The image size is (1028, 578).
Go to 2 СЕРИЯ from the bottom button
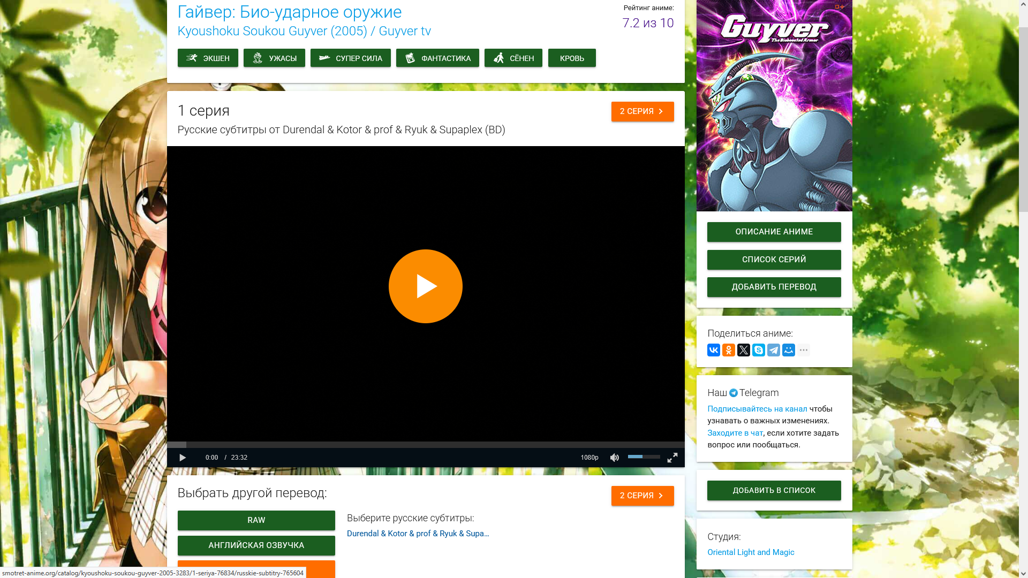642,496
